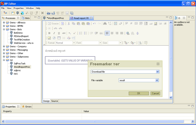Expand the Demo - Alfresco folder
The image size is (196, 125).
pos(4,23)
